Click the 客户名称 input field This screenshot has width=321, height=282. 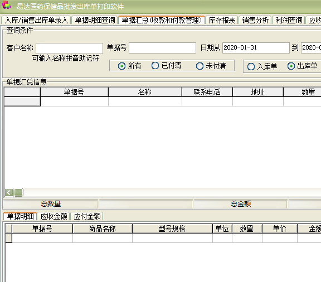(70, 48)
